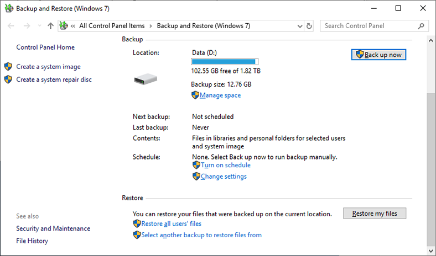436x256 pixels.
Task: Click the Turn on schedule link
Action: tap(226, 165)
